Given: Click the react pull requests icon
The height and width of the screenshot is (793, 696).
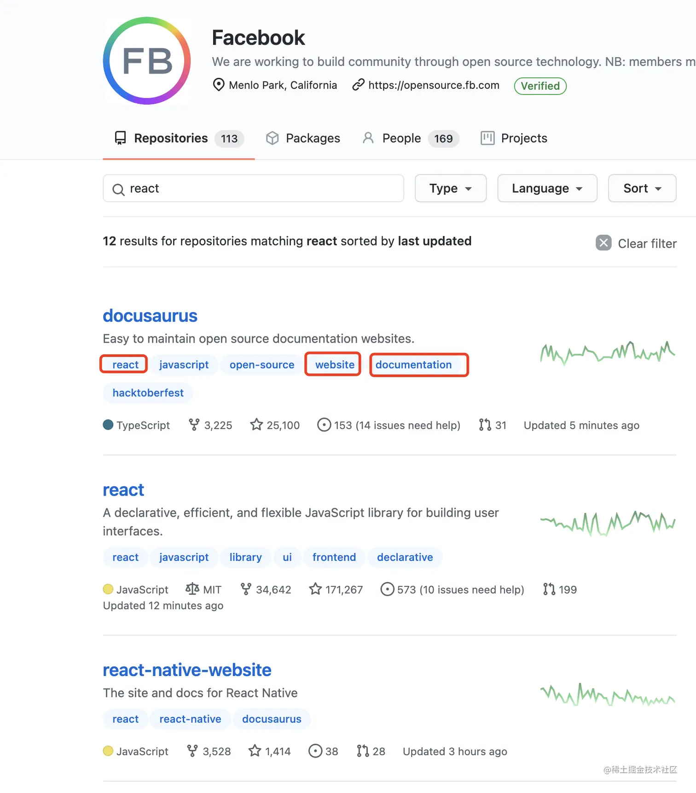Looking at the screenshot, I should 549,589.
